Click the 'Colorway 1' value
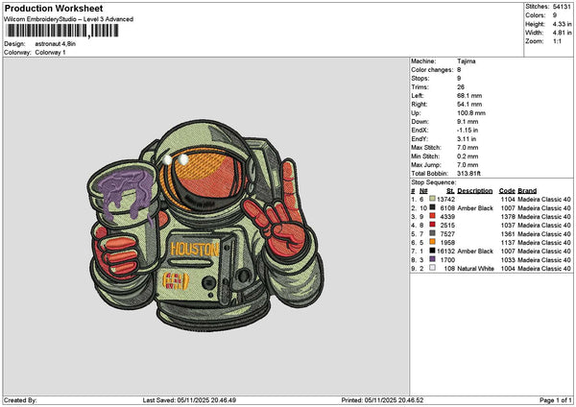576x407 pixels. tap(50, 53)
